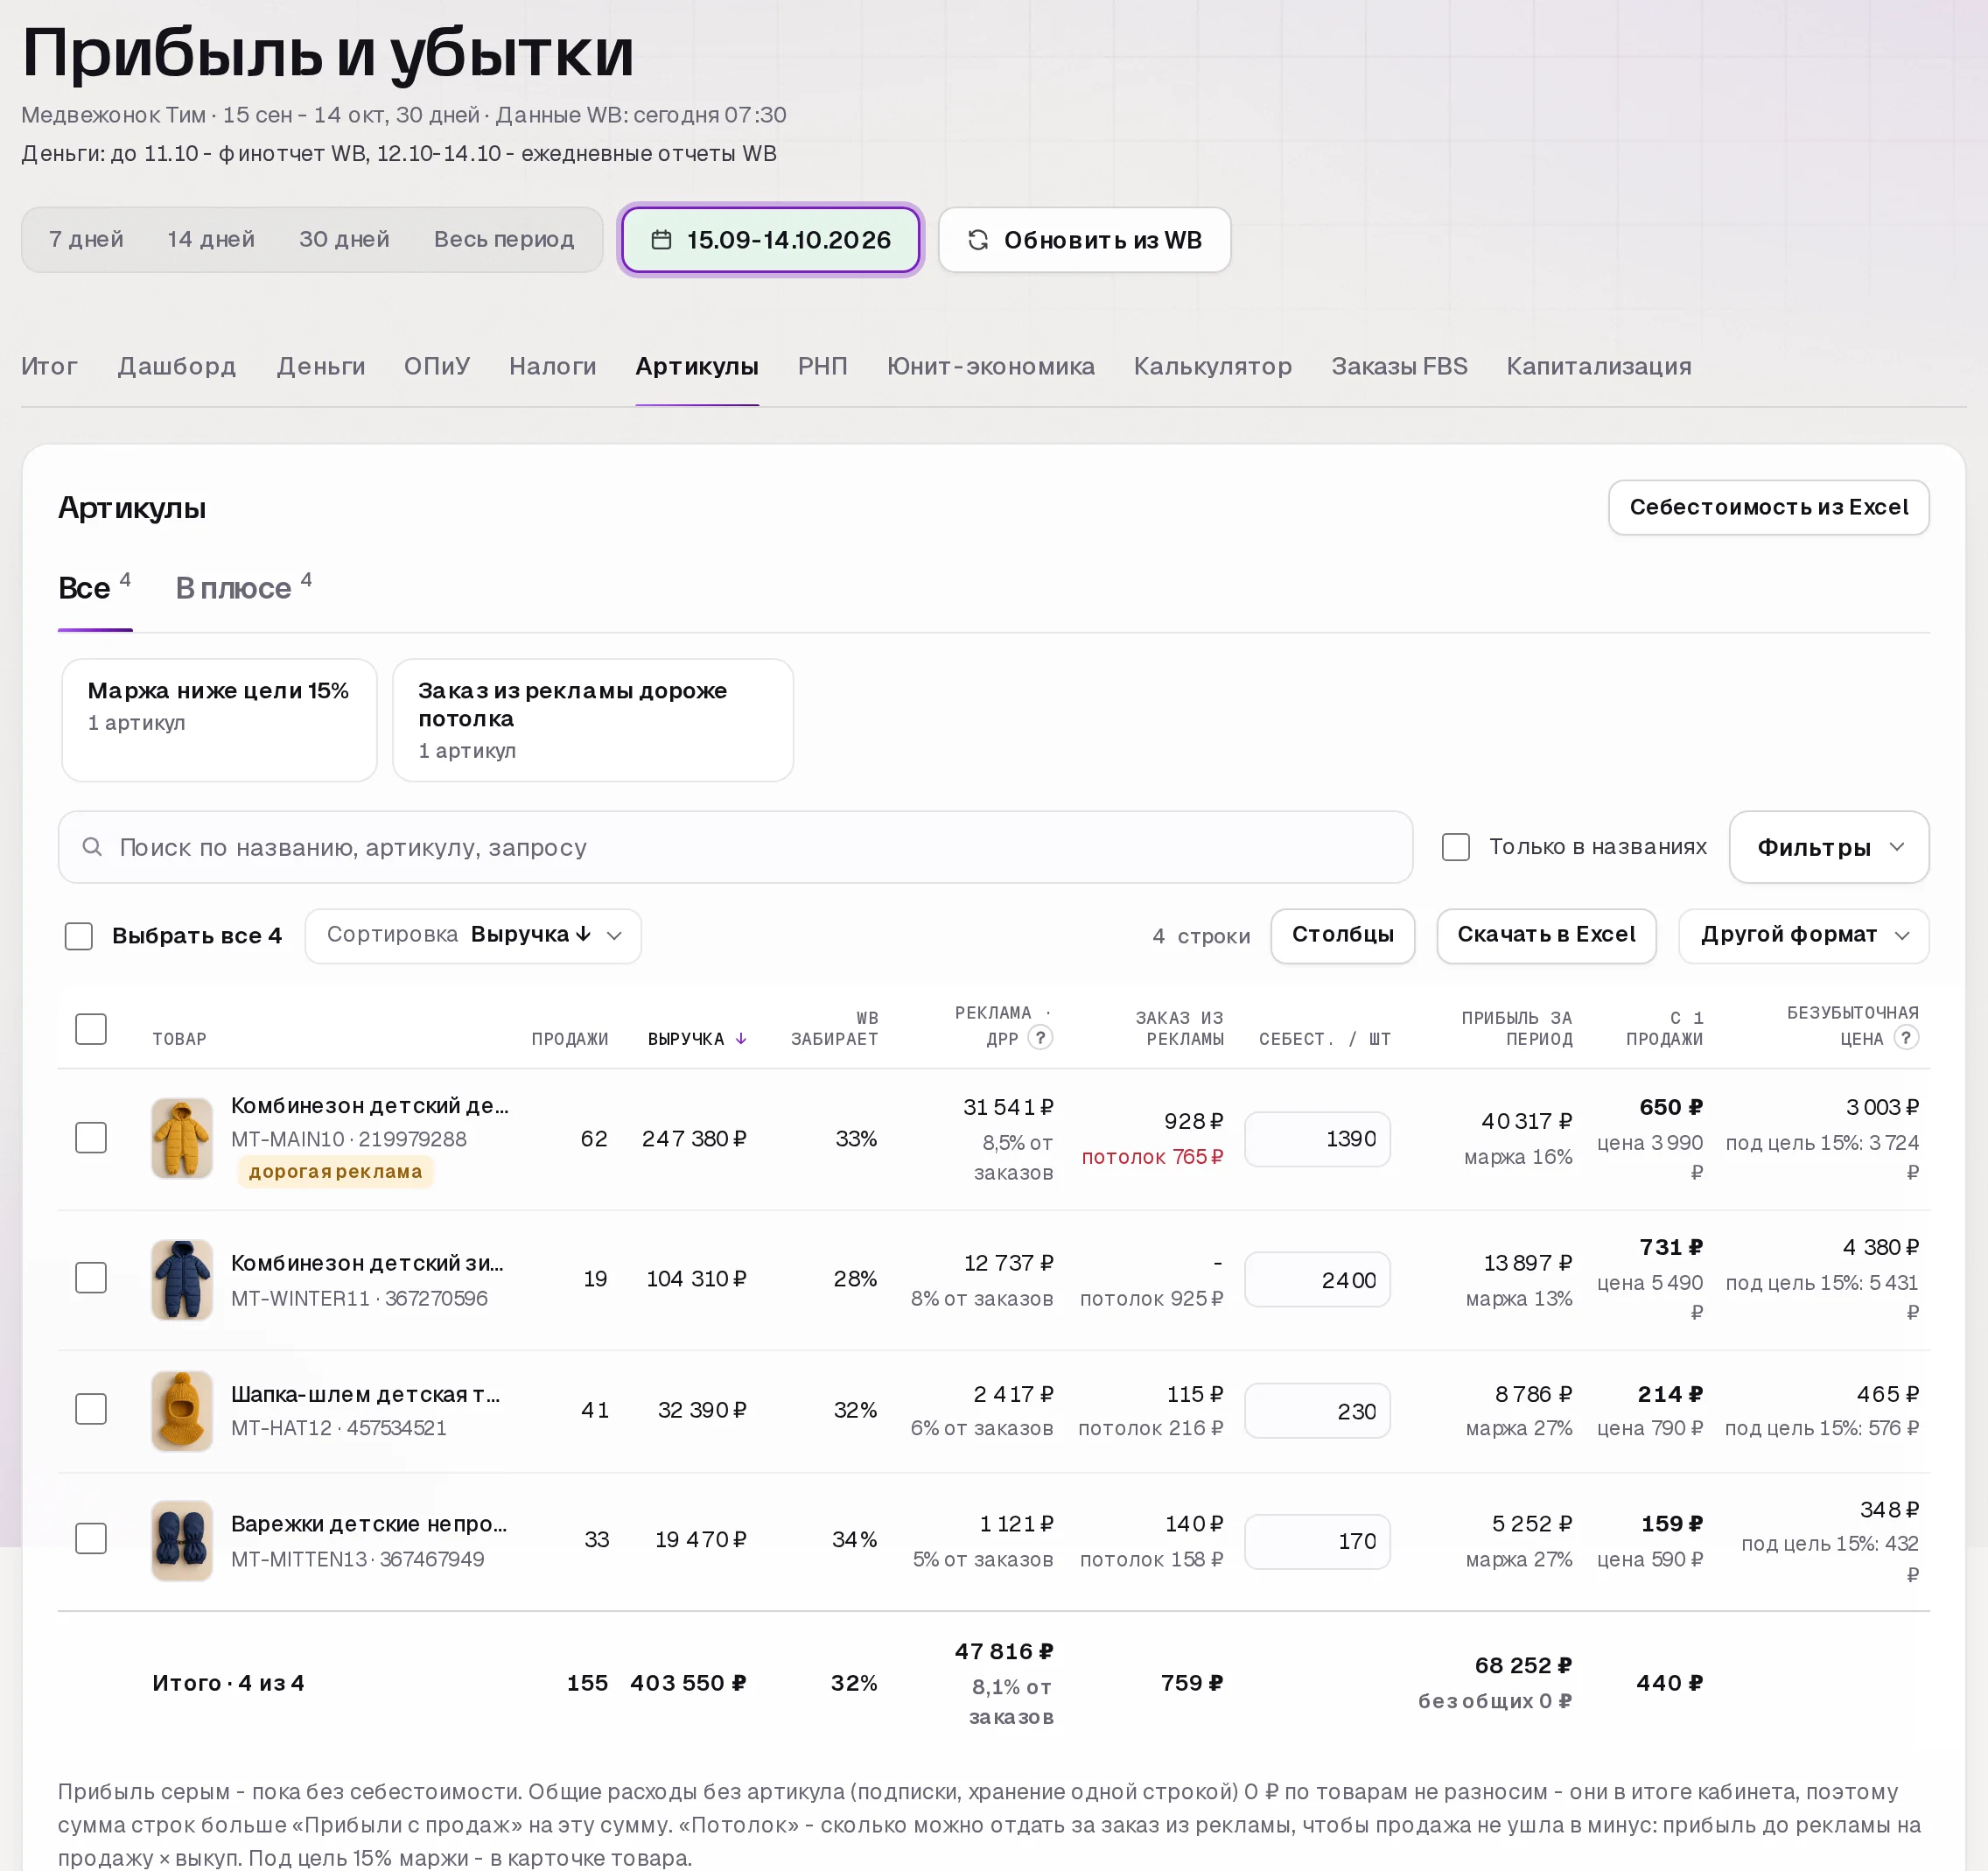Click Обновить из WB button
The image size is (1988, 1871).
[x=1084, y=240]
